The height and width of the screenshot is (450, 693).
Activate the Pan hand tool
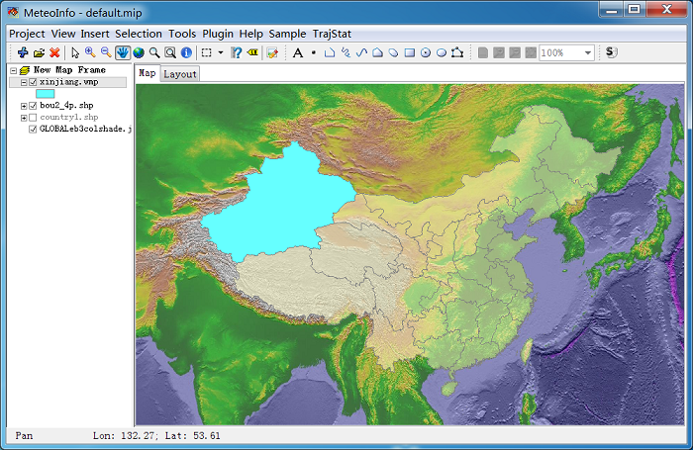[123, 53]
